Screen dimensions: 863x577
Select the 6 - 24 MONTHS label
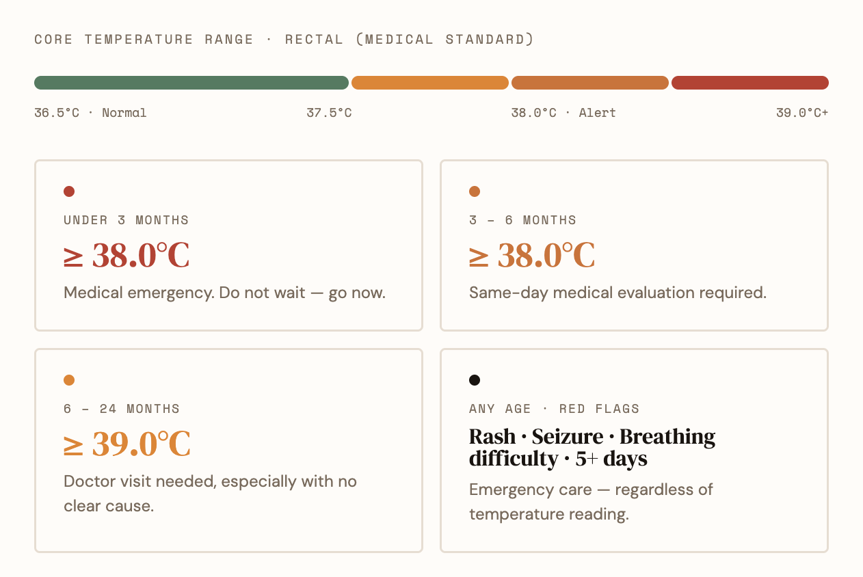pos(122,409)
